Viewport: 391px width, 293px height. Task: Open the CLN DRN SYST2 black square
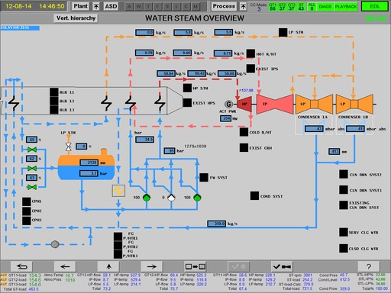[x=344, y=175]
